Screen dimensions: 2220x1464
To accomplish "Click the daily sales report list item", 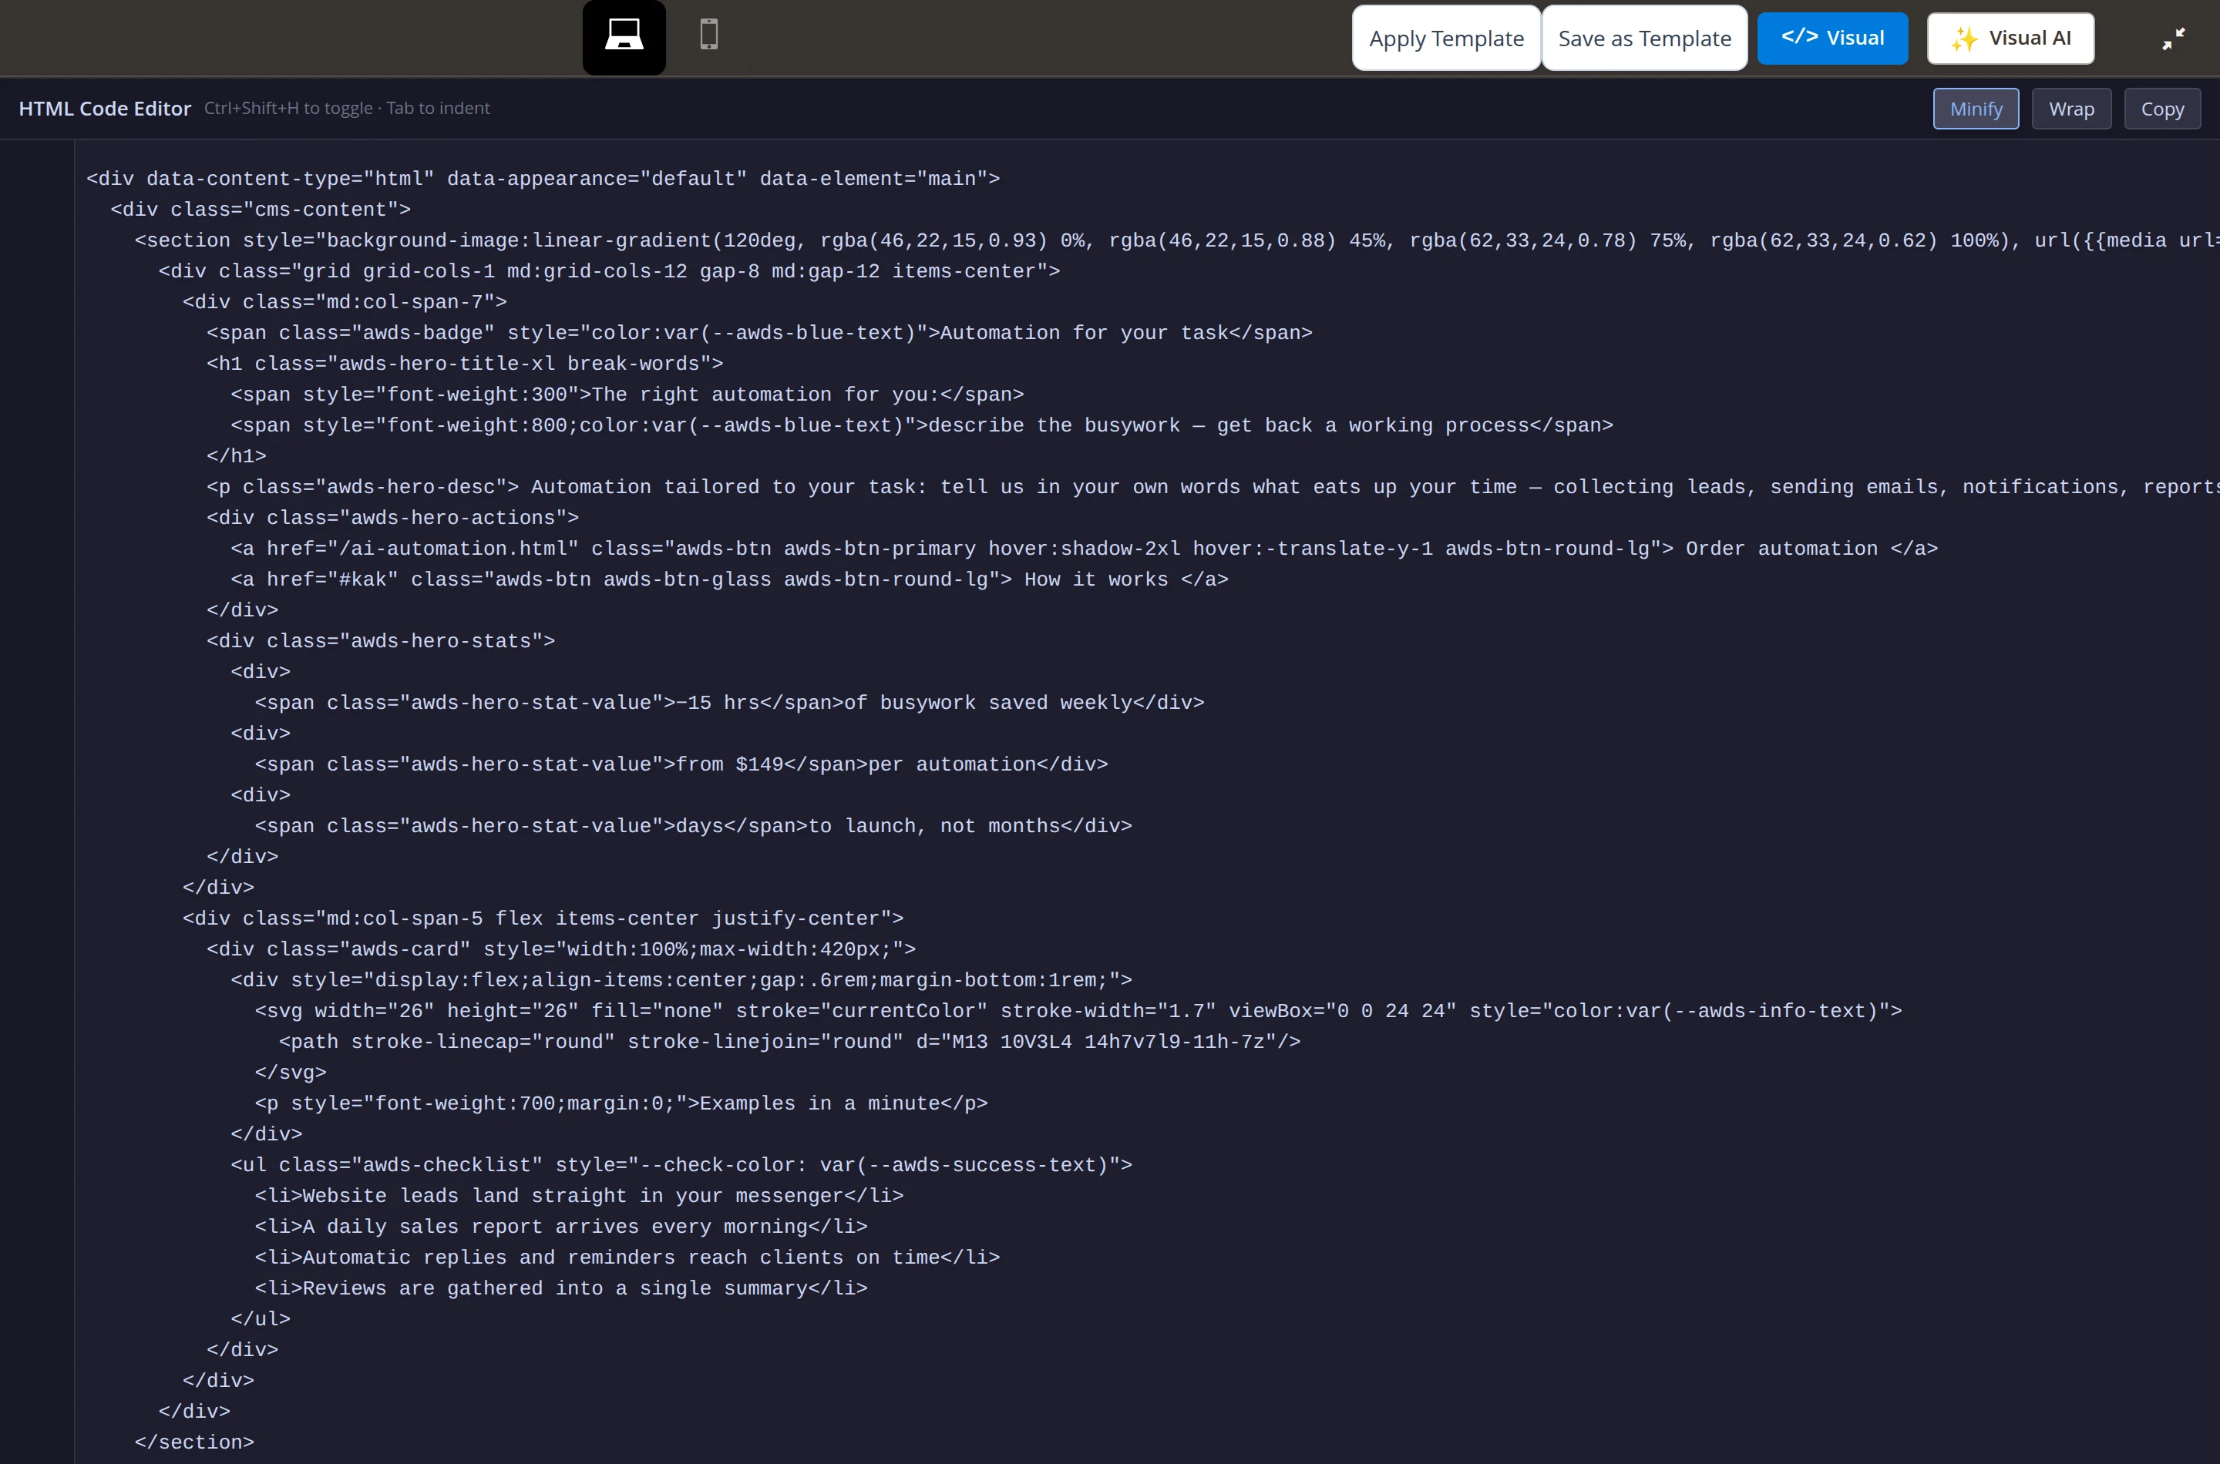I will (561, 1226).
